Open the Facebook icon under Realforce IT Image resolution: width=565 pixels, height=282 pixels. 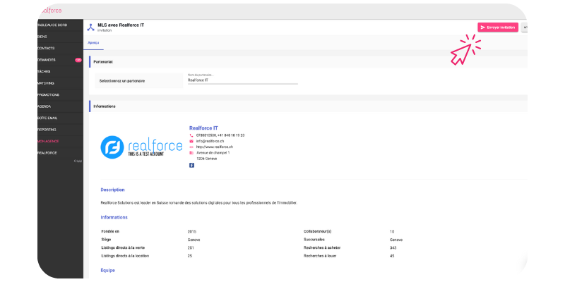pos(191,166)
